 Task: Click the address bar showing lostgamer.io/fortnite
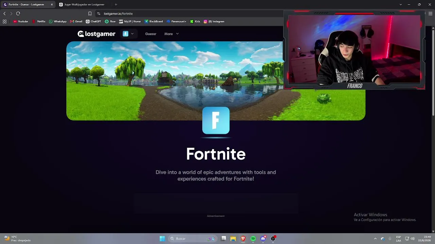point(189,14)
